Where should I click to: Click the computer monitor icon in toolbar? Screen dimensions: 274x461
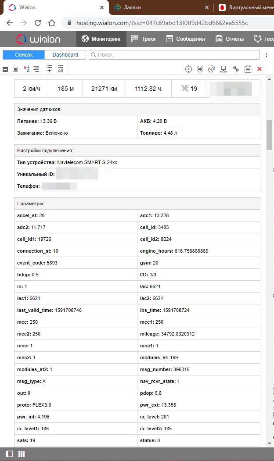(224, 69)
